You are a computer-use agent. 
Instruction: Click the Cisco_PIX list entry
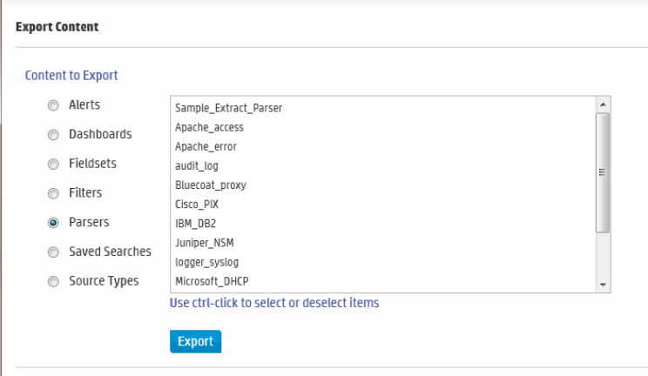coord(199,204)
